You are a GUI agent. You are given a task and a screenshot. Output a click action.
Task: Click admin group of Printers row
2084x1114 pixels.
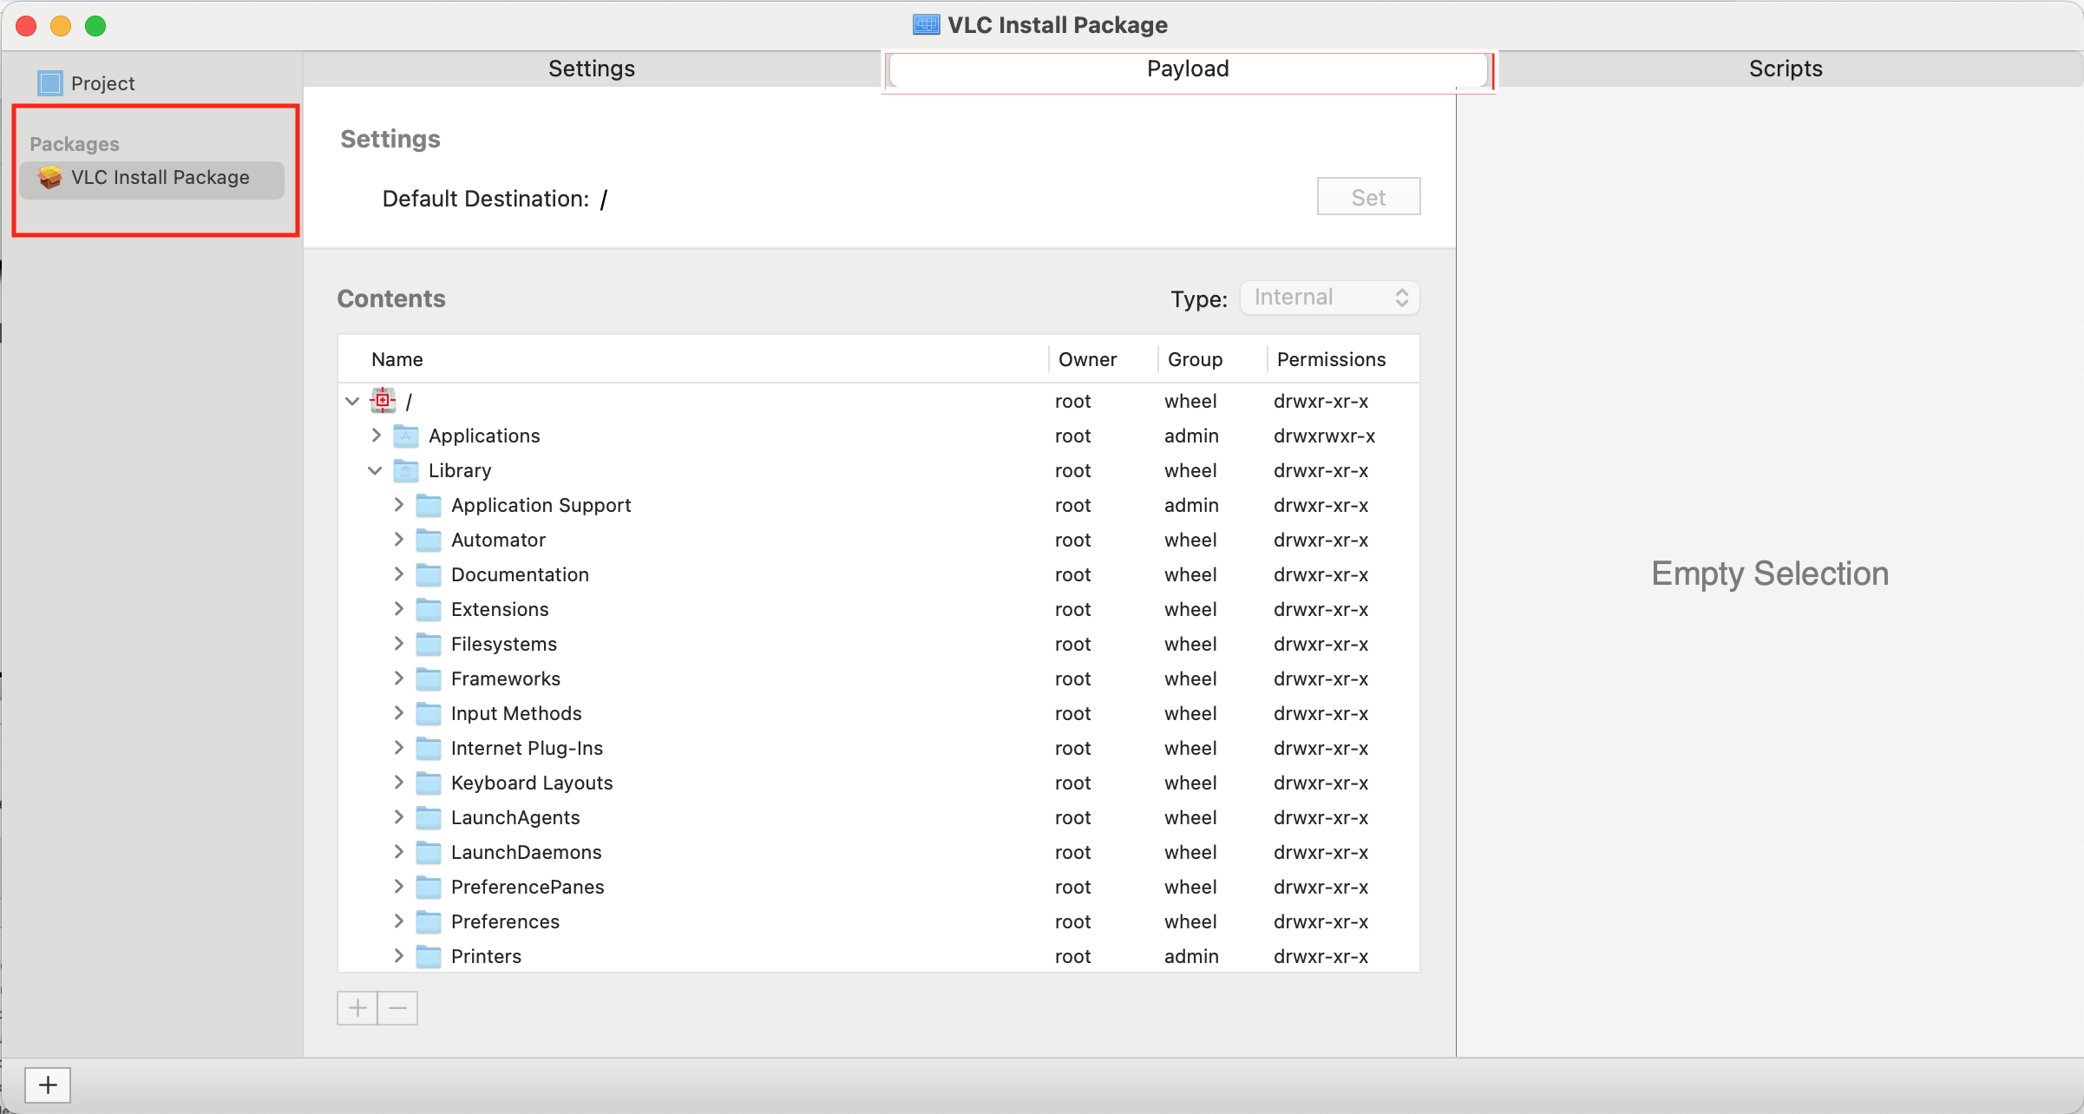[x=1191, y=956]
